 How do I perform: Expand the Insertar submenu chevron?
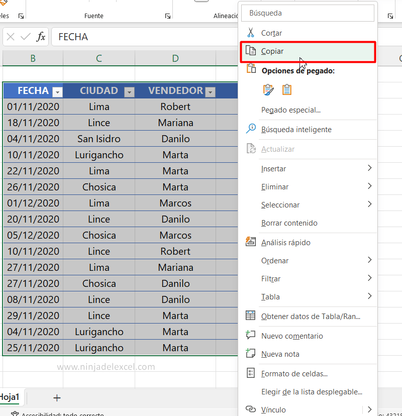coord(369,168)
